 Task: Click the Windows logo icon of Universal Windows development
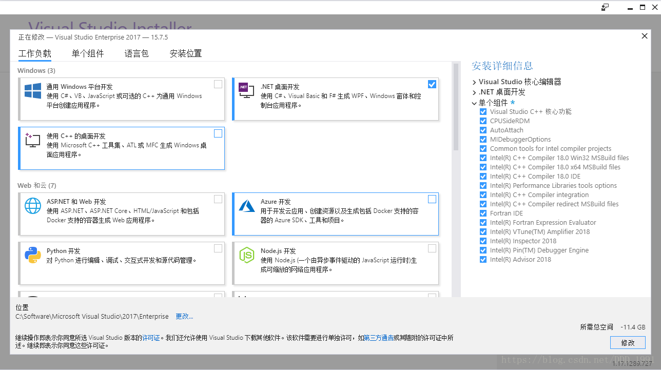[33, 91]
